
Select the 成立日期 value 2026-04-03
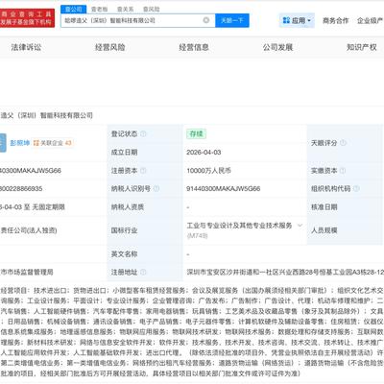pos(204,153)
